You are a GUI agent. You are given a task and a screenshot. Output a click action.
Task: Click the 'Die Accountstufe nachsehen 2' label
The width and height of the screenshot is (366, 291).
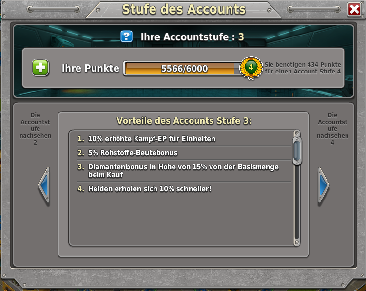coord(35,129)
